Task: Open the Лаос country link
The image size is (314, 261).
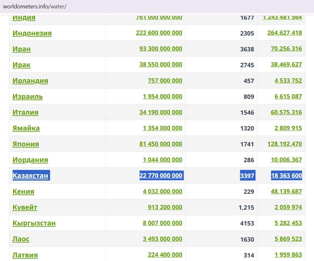Action: pos(21,239)
